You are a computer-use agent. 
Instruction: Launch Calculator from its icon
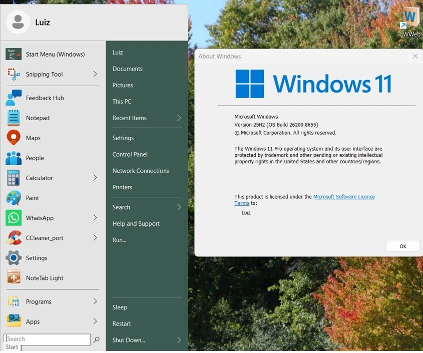(14, 178)
